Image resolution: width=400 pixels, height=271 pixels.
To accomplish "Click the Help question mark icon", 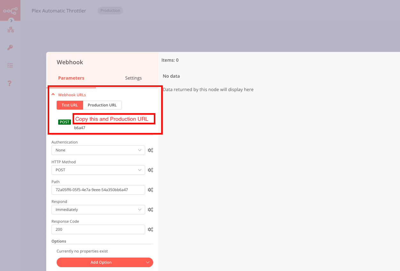I will (10, 83).
